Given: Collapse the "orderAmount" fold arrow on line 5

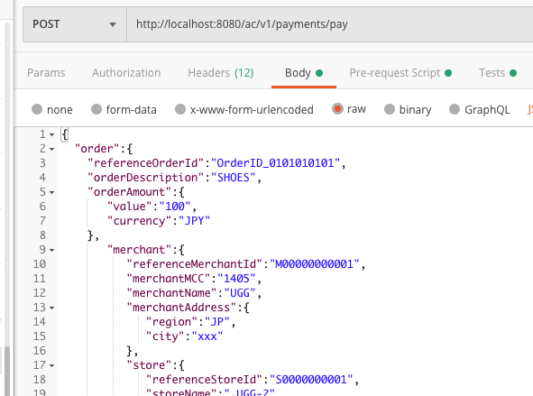Looking at the screenshot, I should click(51, 193).
